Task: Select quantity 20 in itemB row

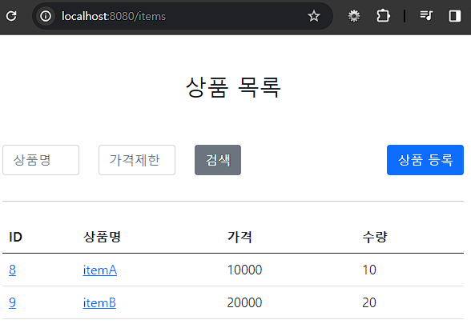Action: click(369, 302)
